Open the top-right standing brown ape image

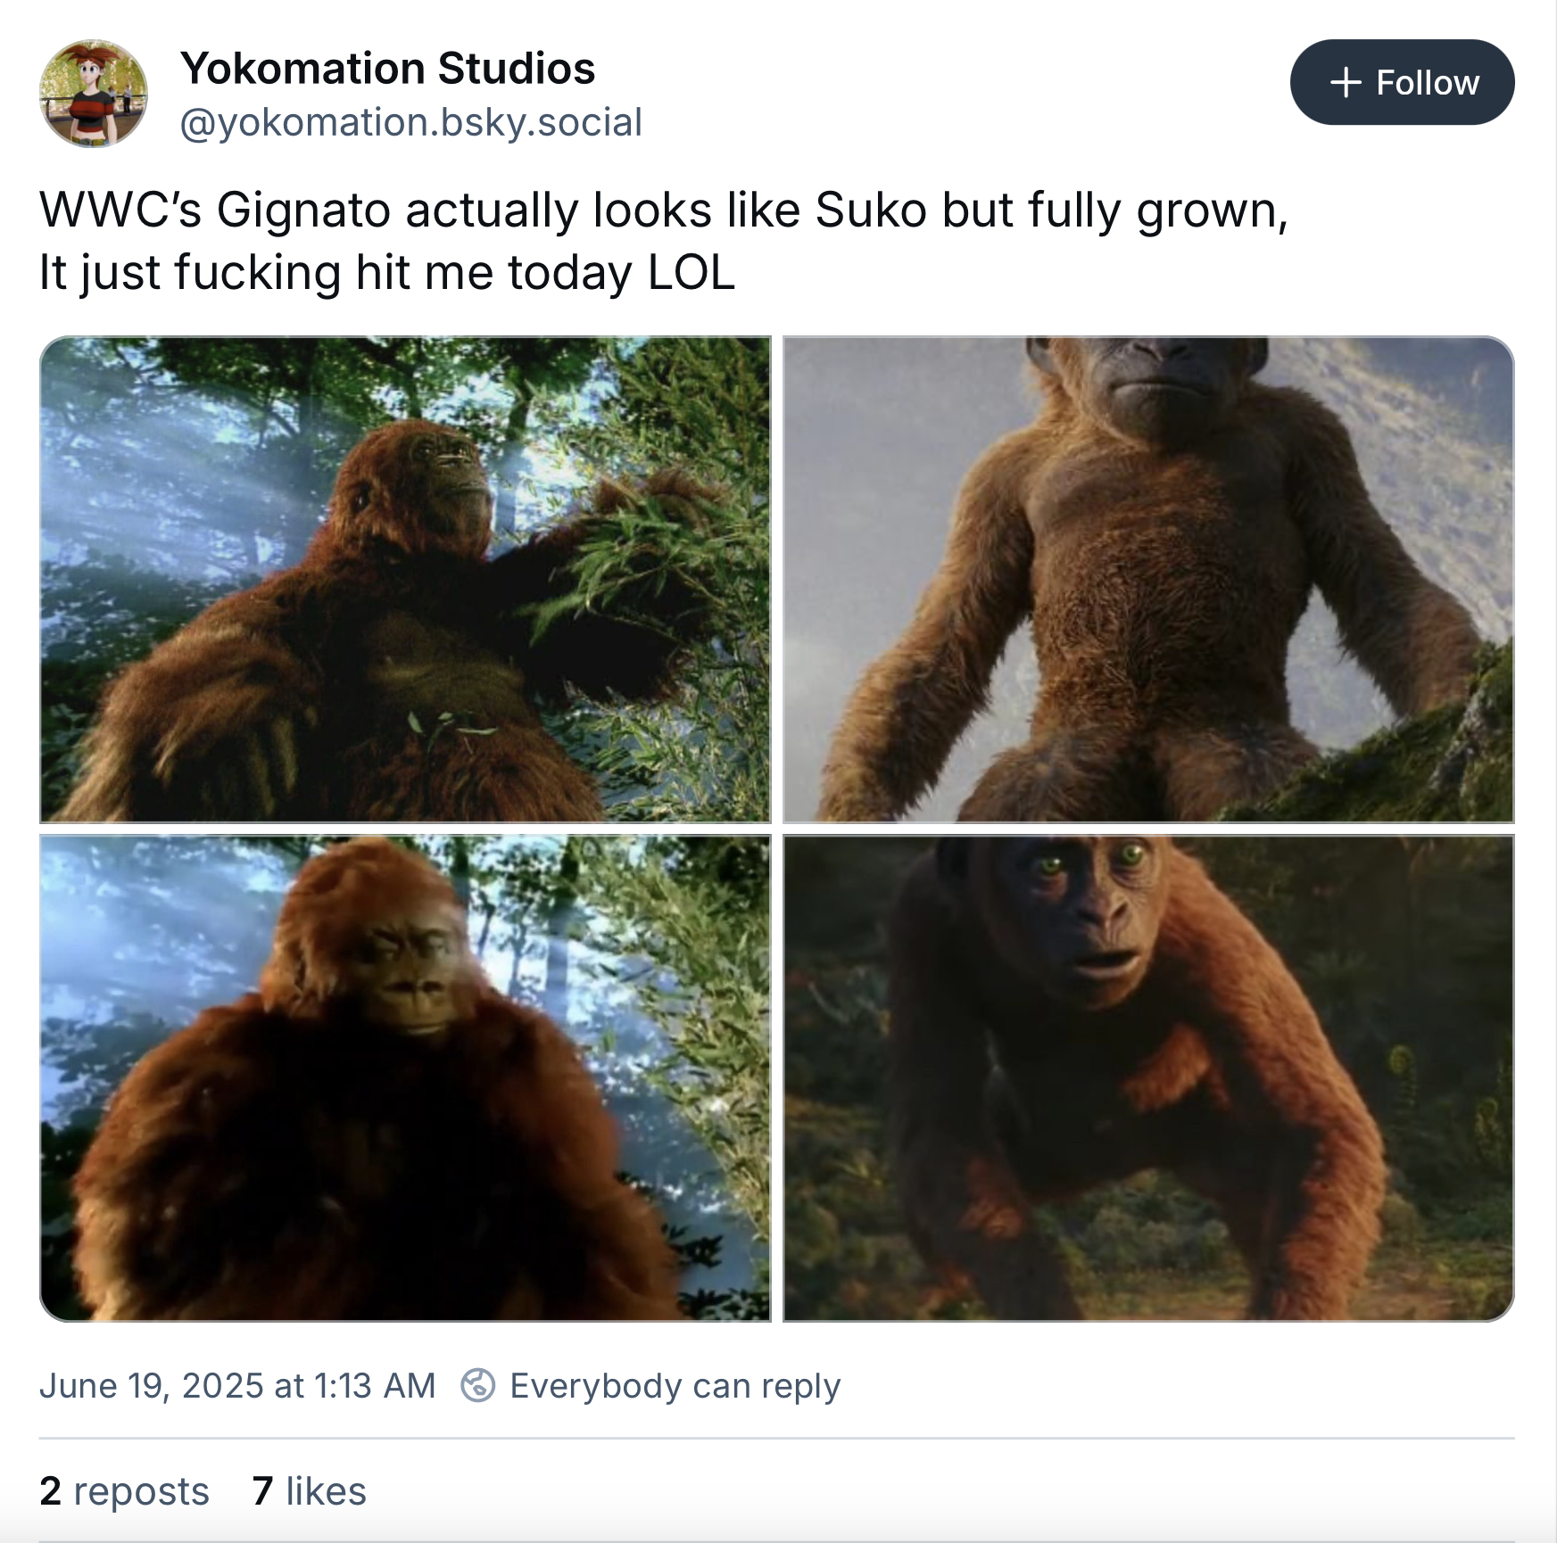pyautogui.click(x=1148, y=579)
